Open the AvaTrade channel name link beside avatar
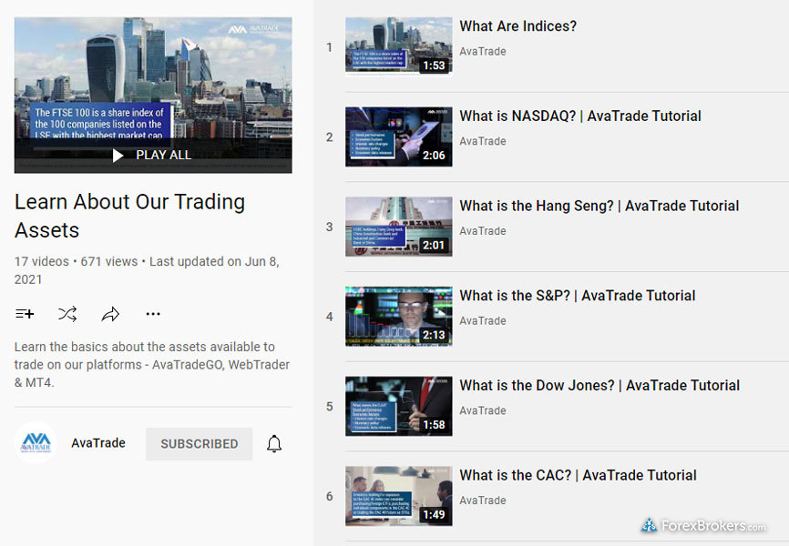Screen dimensions: 789x546 coord(98,443)
